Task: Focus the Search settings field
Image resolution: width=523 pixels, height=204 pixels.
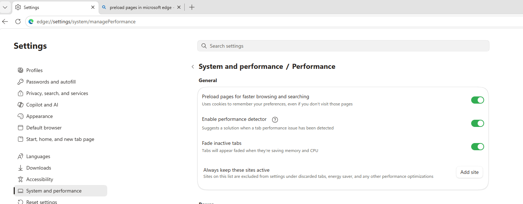Action: 343,46
